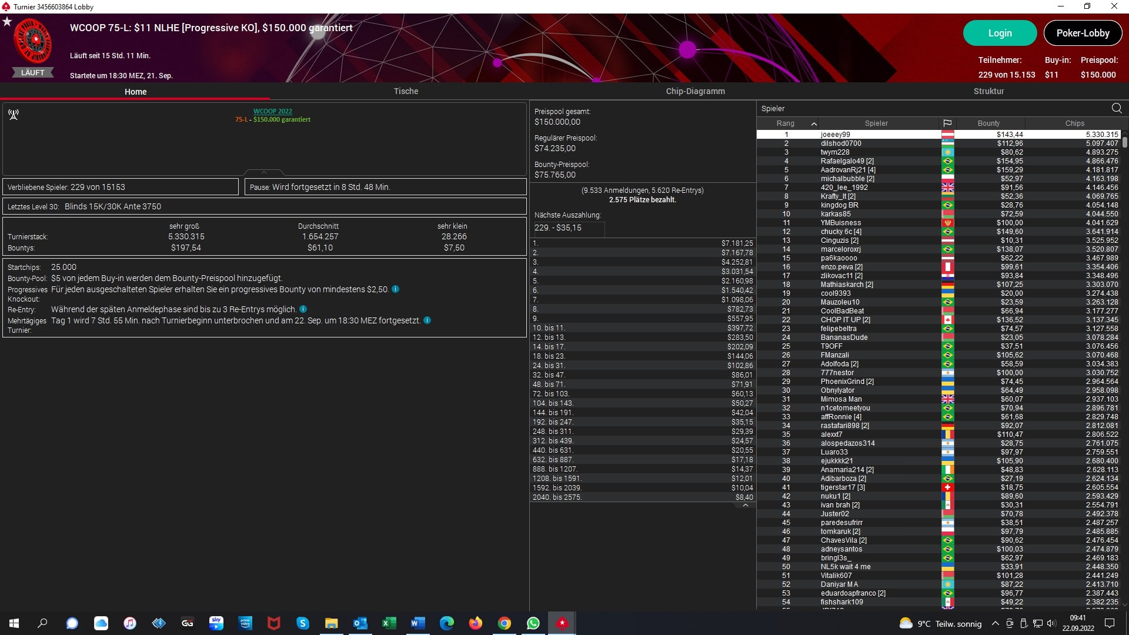Click the flag column header icon
Image resolution: width=1129 pixels, height=635 pixels.
tap(947, 123)
